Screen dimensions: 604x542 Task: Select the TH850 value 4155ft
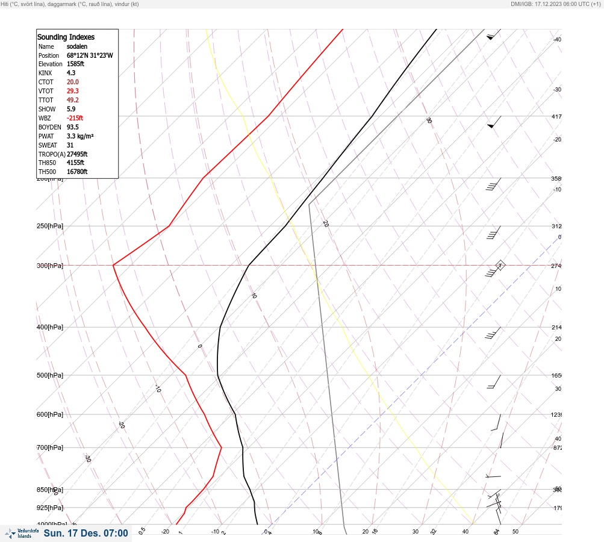pos(75,163)
